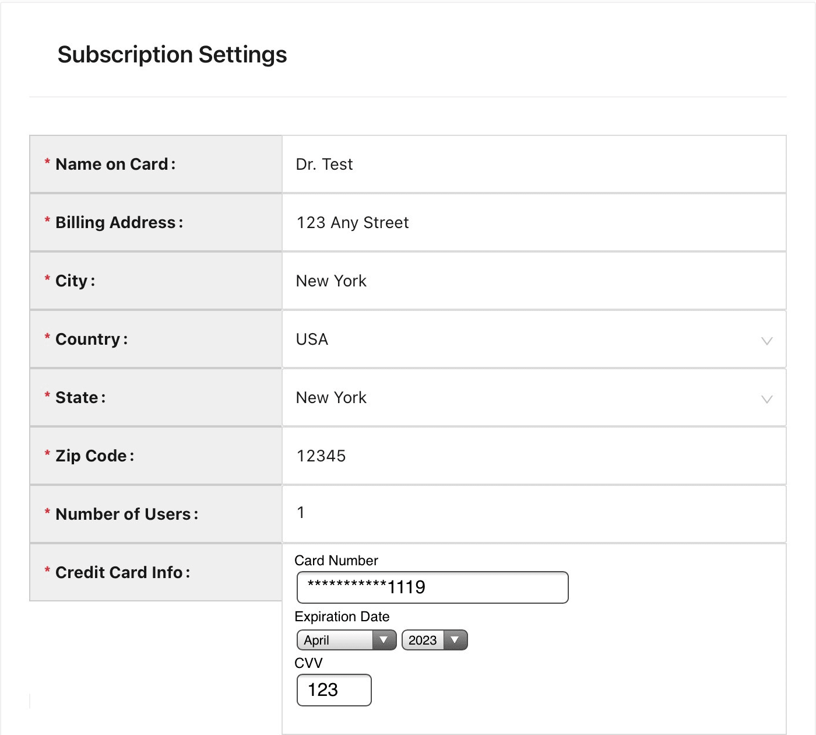816x735 pixels.
Task: Click the Name on Card field
Action: [x=533, y=164]
